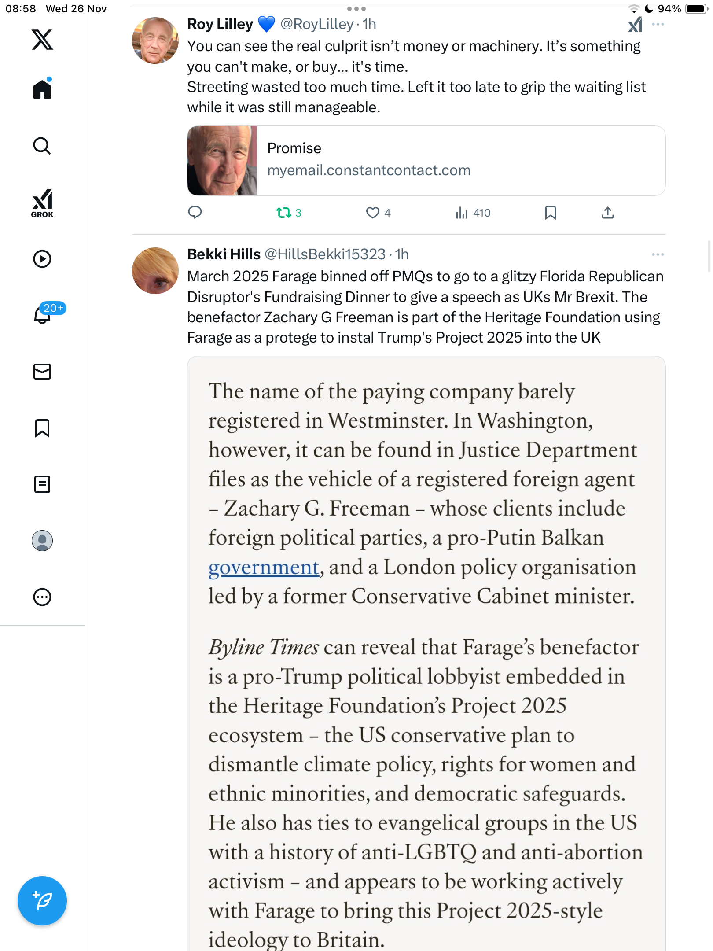Open sidebar Bookmarks
The image size is (713, 951).
tap(42, 428)
